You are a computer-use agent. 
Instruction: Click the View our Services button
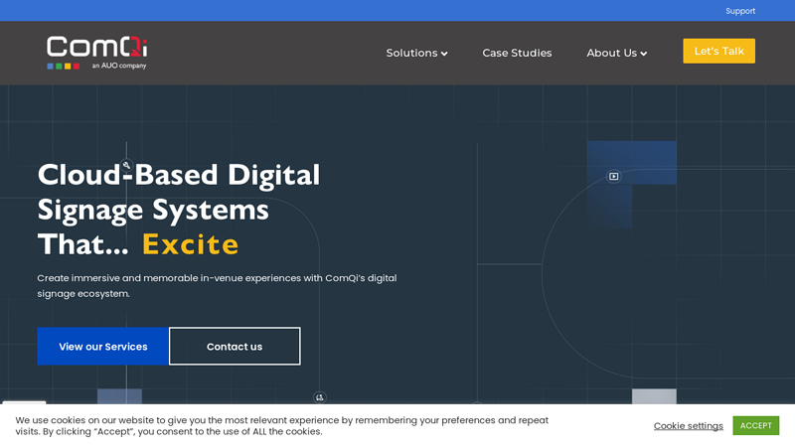pos(103,346)
